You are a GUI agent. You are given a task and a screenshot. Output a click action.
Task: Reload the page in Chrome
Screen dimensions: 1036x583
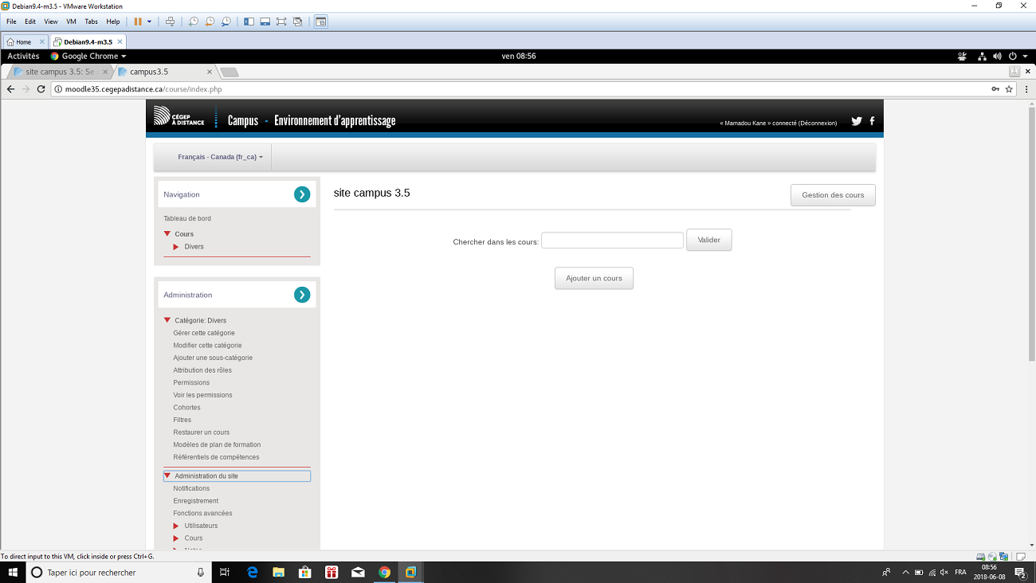41,89
